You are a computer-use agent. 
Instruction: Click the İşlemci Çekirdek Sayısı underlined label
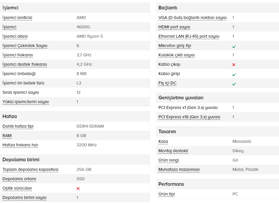coord(25,46)
